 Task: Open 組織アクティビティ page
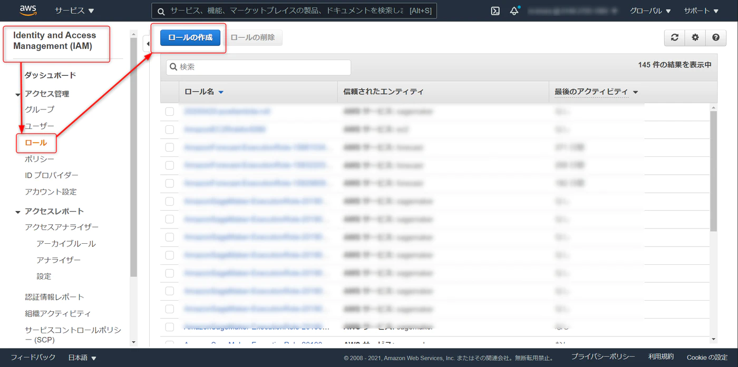click(x=58, y=313)
